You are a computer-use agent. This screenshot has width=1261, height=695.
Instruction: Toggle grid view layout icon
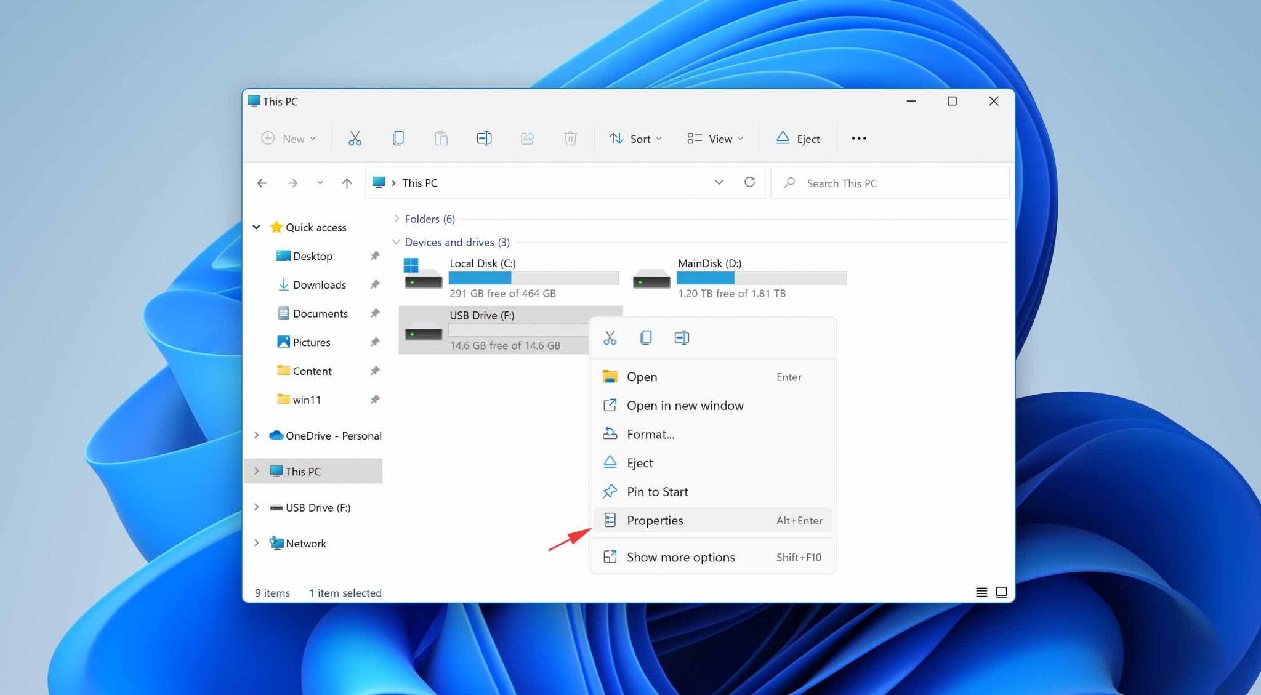coord(1001,592)
